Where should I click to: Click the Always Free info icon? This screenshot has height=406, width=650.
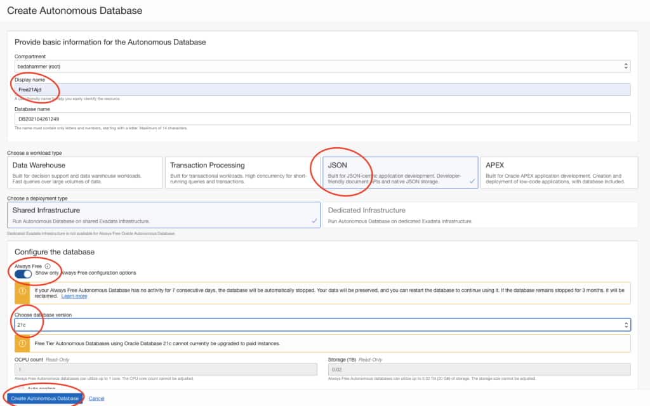coord(48,265)
